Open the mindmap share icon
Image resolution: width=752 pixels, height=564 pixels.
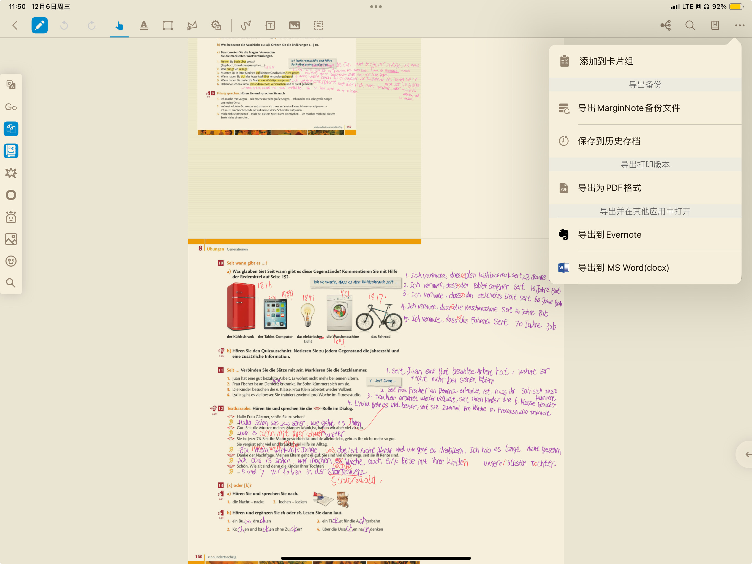666,25
